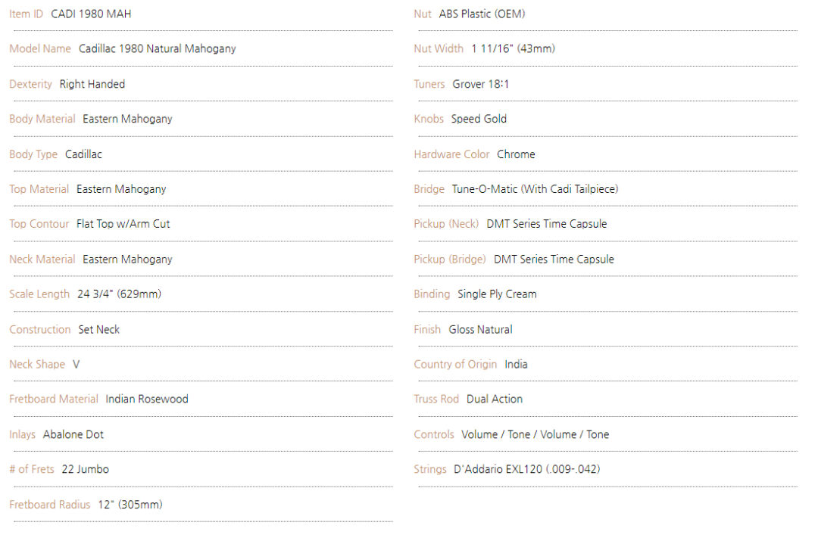Click the Hardware Color Chrome value
The image size is (818, 544).
pos(516,154)
